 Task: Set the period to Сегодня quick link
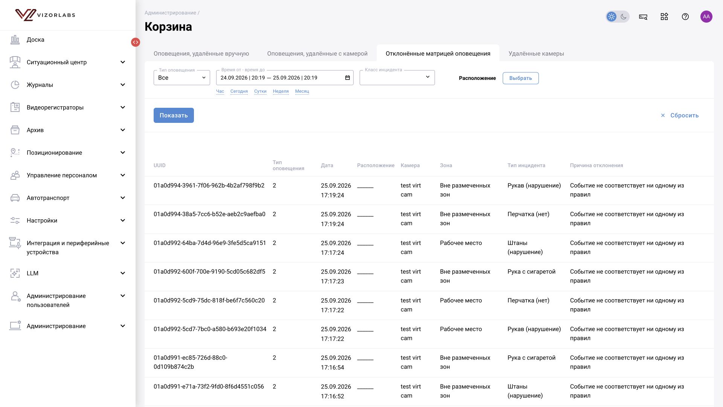point(239,91)
